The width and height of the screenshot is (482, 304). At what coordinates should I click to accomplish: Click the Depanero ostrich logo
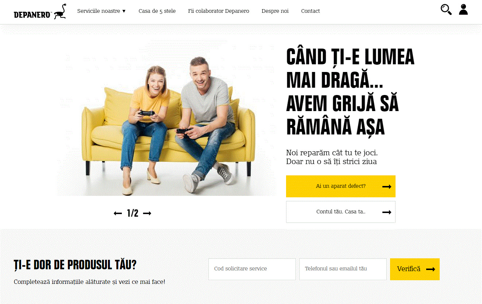click(x=40, y=11)
